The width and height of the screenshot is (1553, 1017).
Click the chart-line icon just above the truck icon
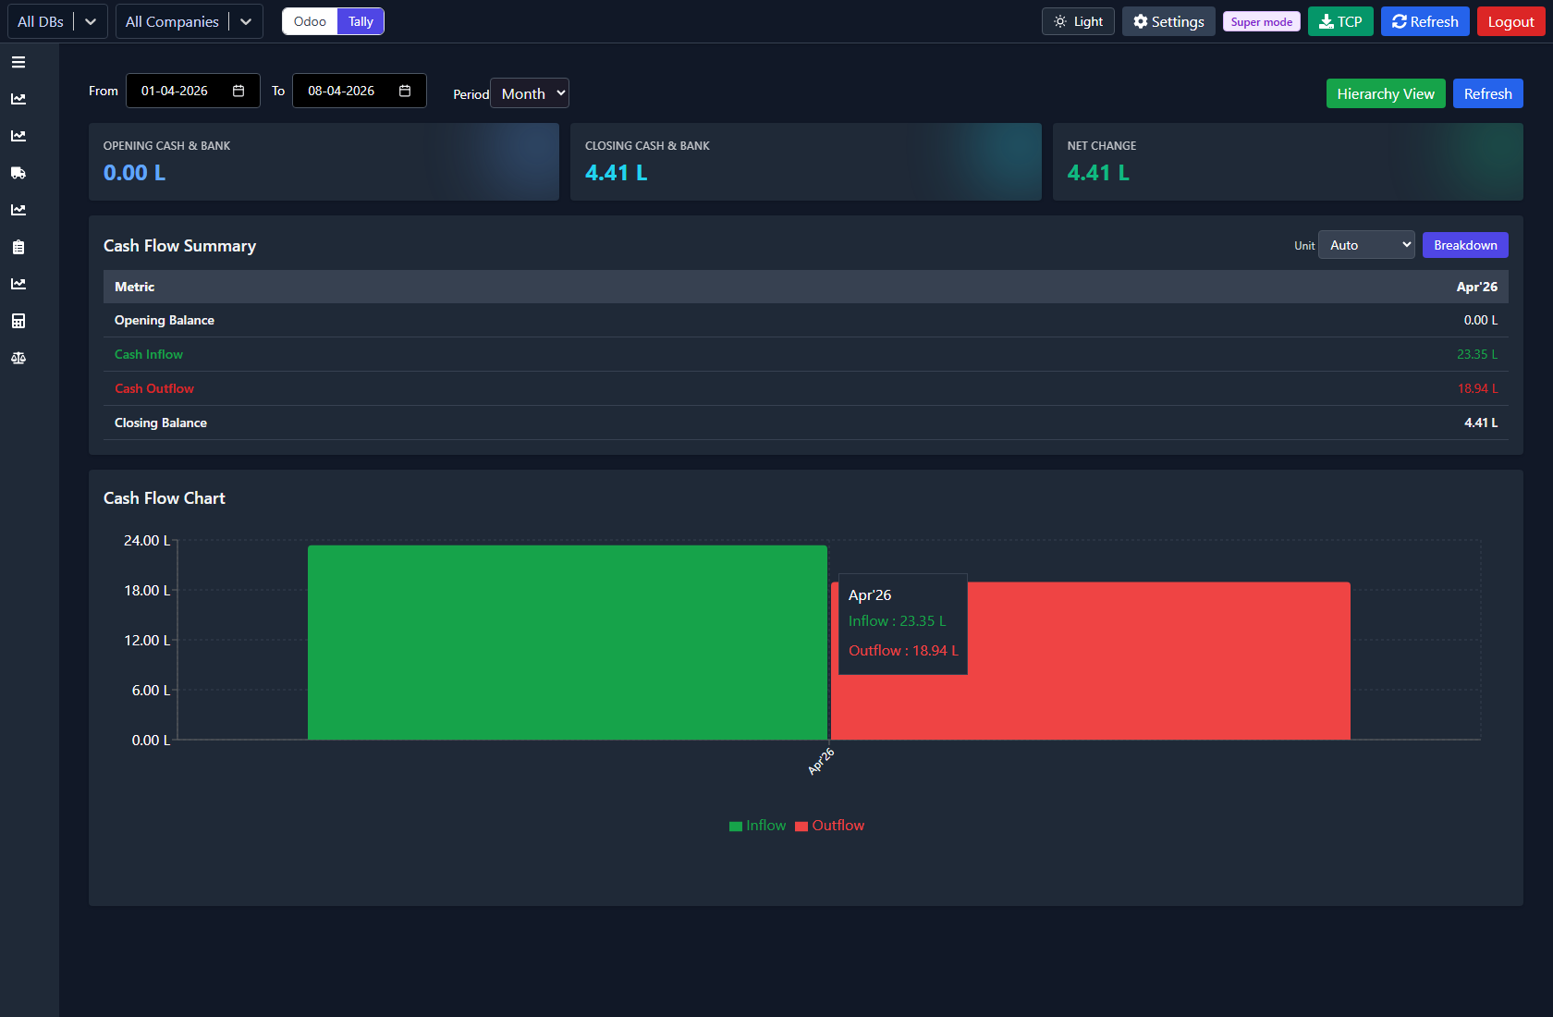[18, 136]
